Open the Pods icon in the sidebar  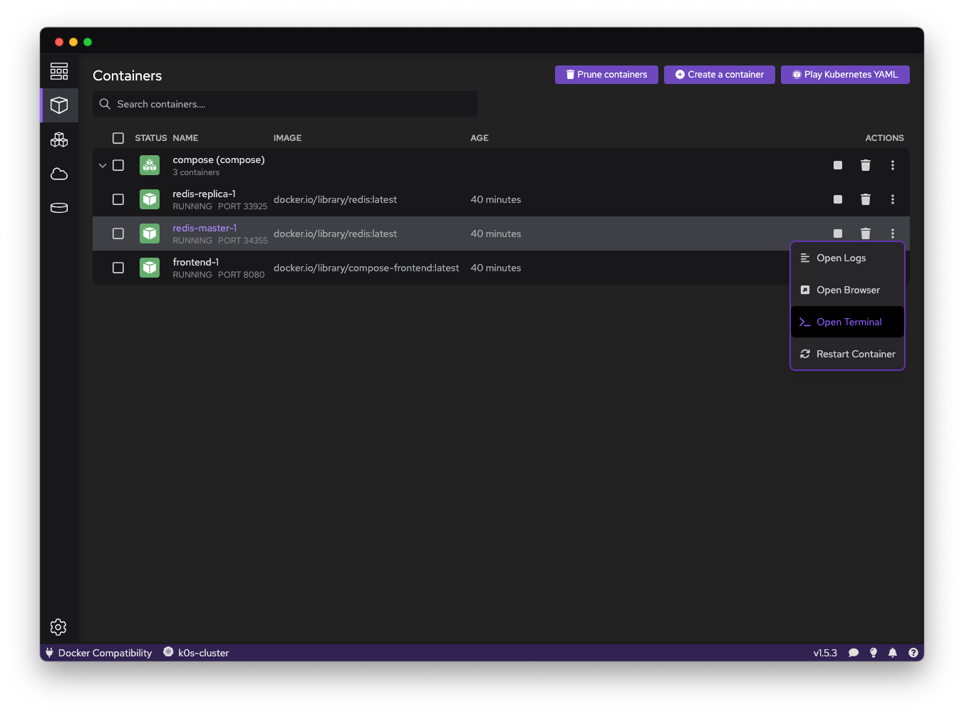click(59, 140)
